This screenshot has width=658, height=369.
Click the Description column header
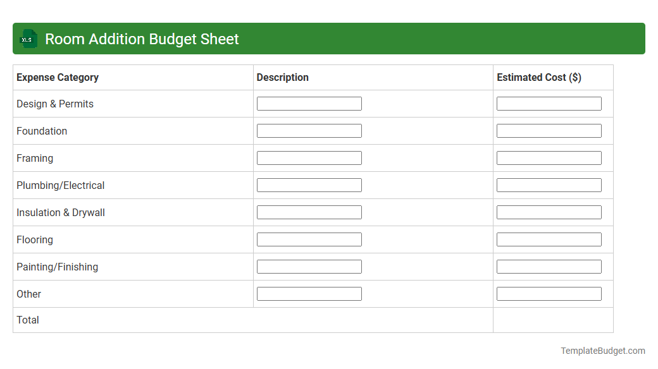pyautogui.click(x=282, y=77)
